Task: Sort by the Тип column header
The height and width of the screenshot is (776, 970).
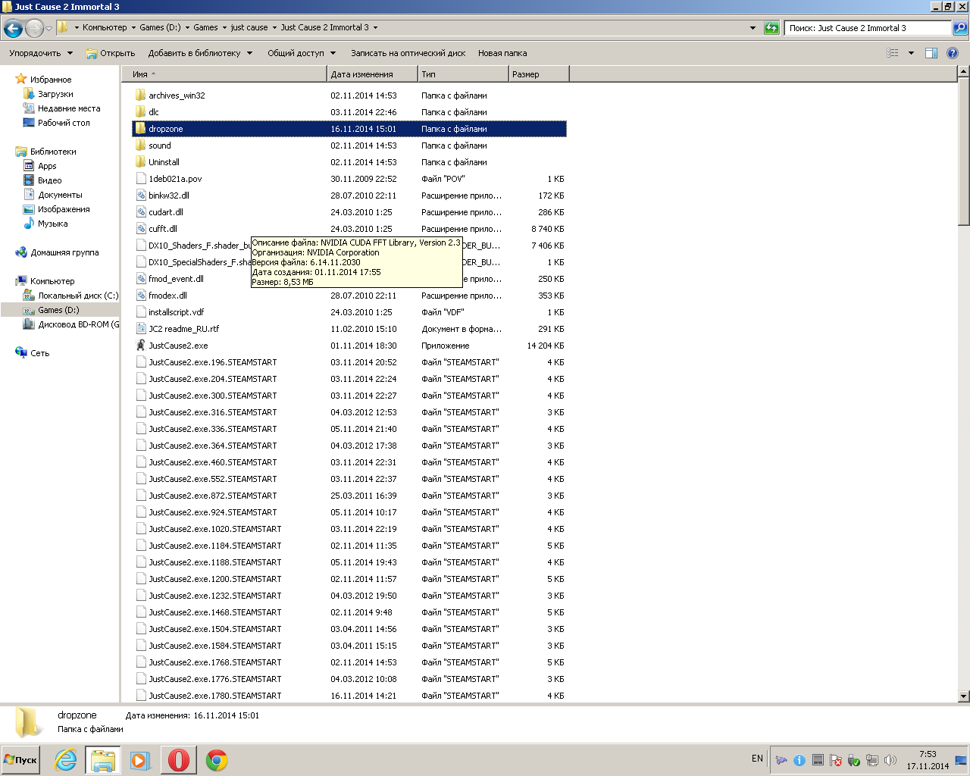Action: coord(463,74)
